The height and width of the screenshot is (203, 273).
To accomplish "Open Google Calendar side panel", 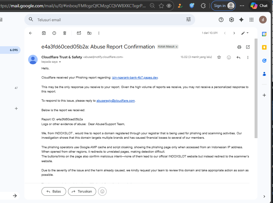I will [x=264, y=34].
